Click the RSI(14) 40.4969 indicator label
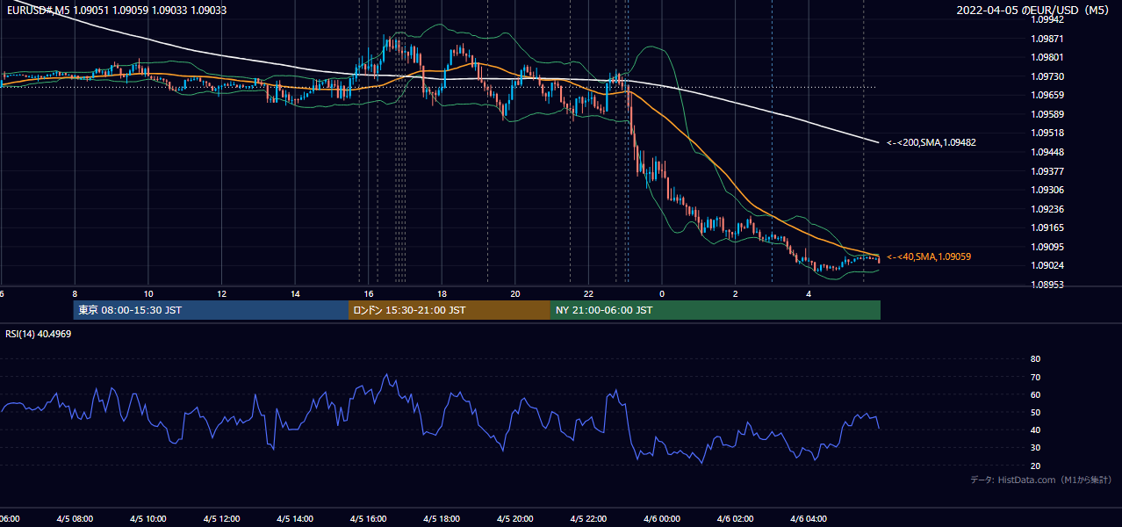The height and width of the screenshot is (527, 1122). click(x=39, y=334)
